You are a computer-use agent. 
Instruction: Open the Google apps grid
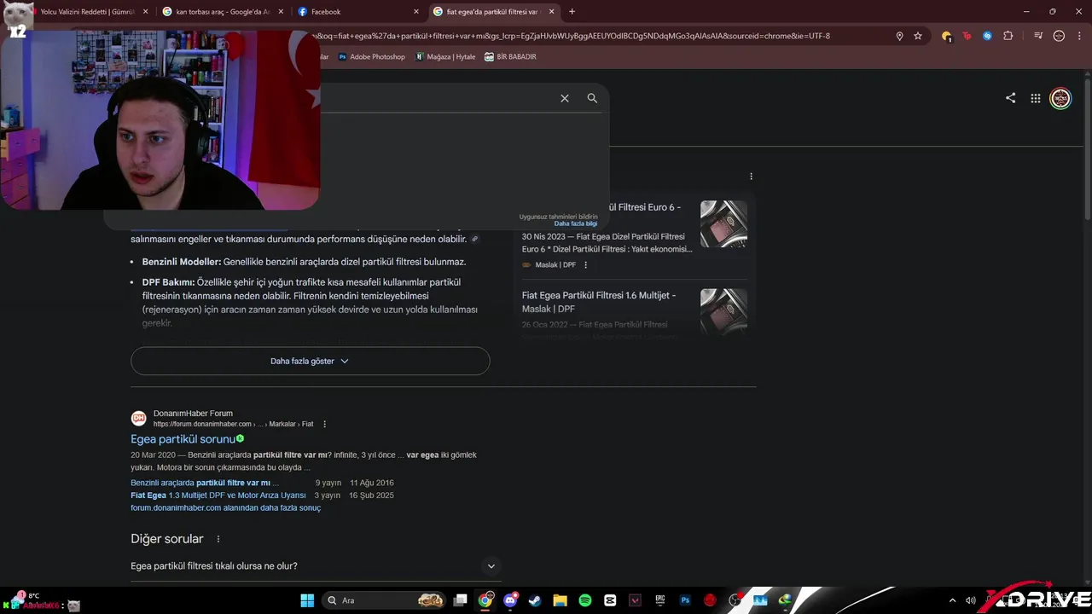[1036, 98]
